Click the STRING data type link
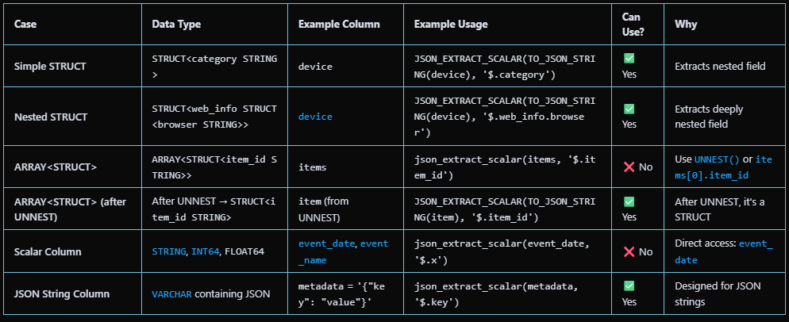 [x=169, y=251]
